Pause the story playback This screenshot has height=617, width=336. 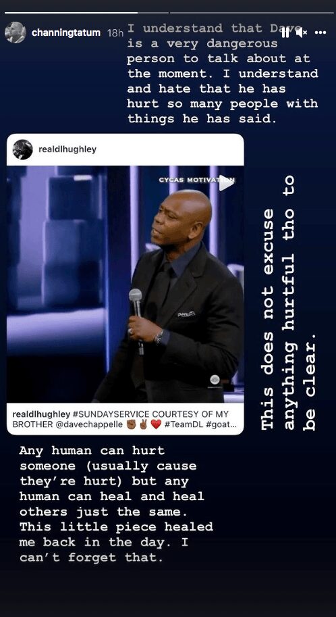[x=285, y=32]
